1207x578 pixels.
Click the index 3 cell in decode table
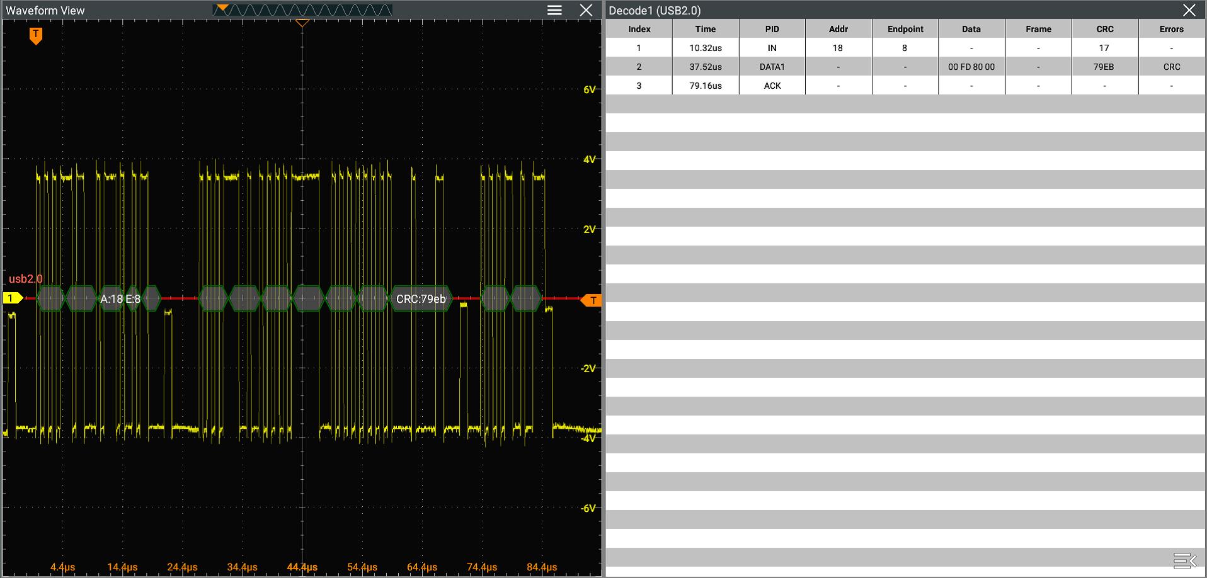click(639, 86)
